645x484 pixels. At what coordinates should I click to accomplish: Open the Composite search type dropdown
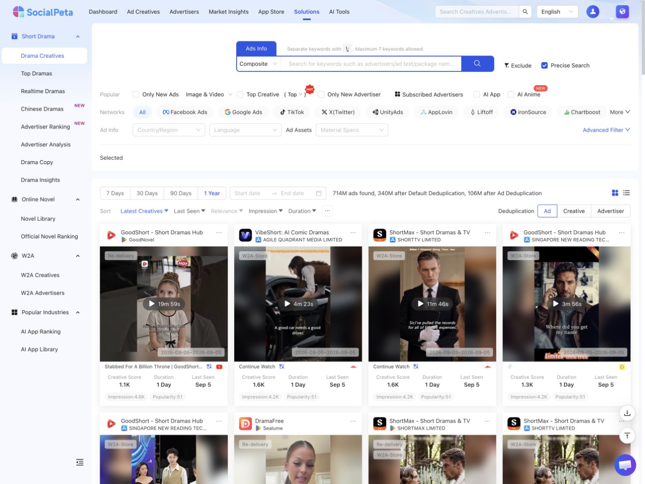(258, 64)
